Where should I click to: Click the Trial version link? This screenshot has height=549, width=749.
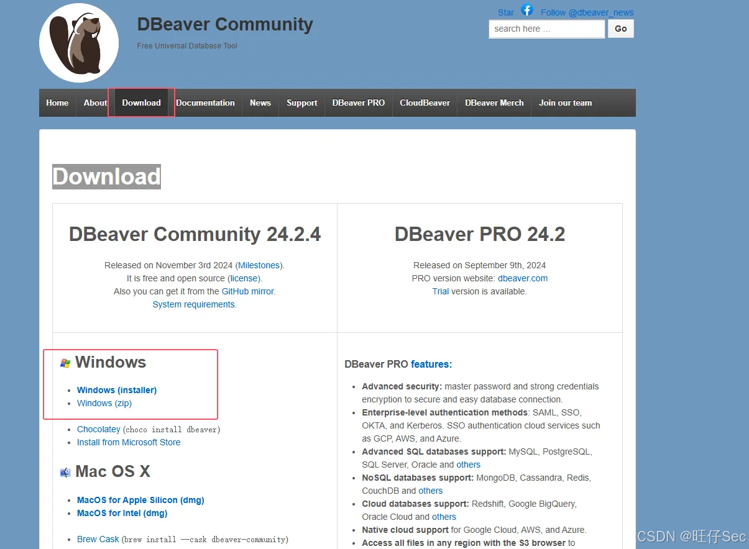(x=441, y=291)
